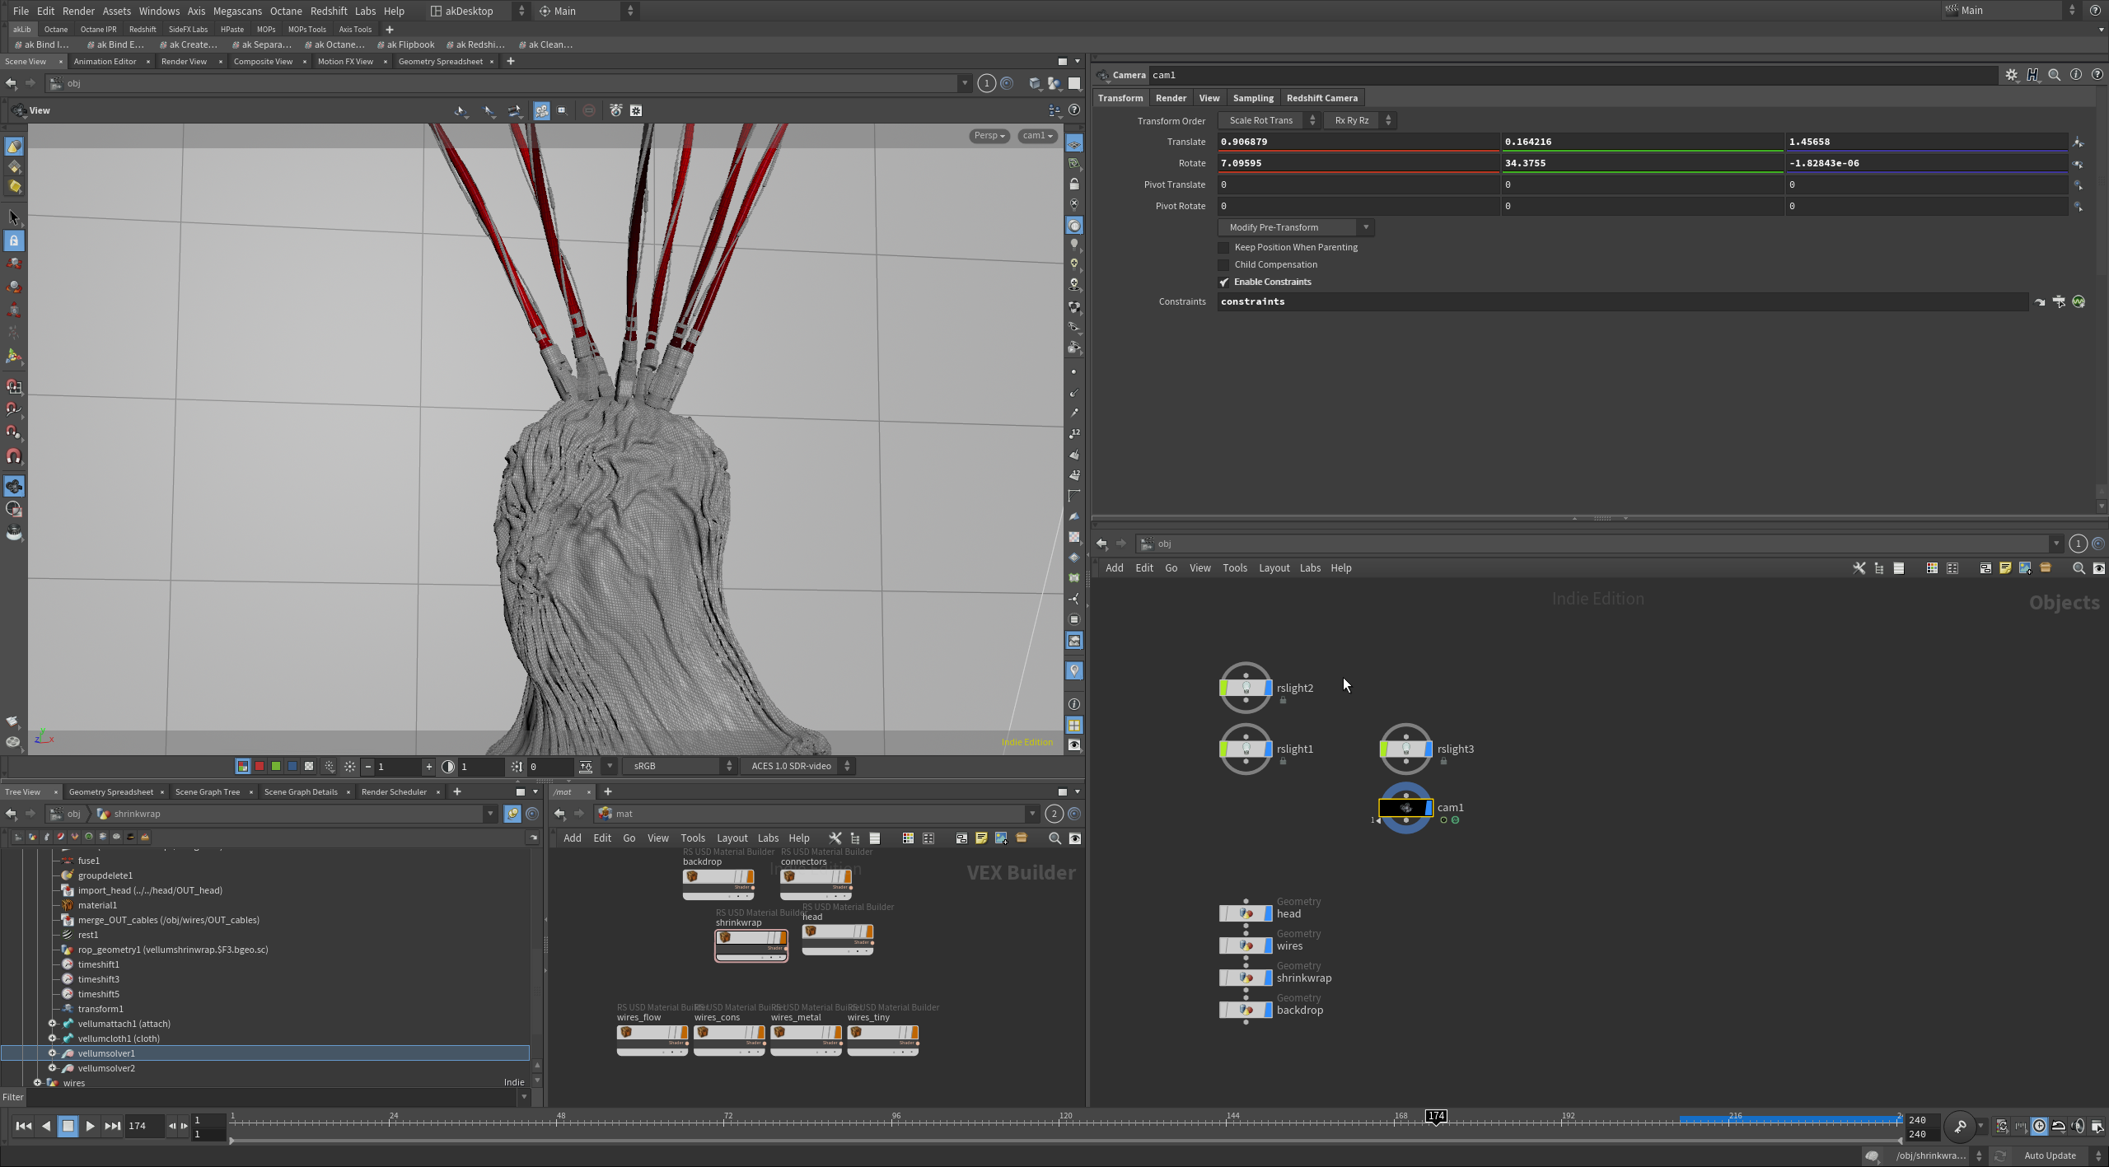Expand the vellumattach1 tree node
The width and height of the screenshot is (2109, 1167).
pyautogui.click(x=52, y=1024)
